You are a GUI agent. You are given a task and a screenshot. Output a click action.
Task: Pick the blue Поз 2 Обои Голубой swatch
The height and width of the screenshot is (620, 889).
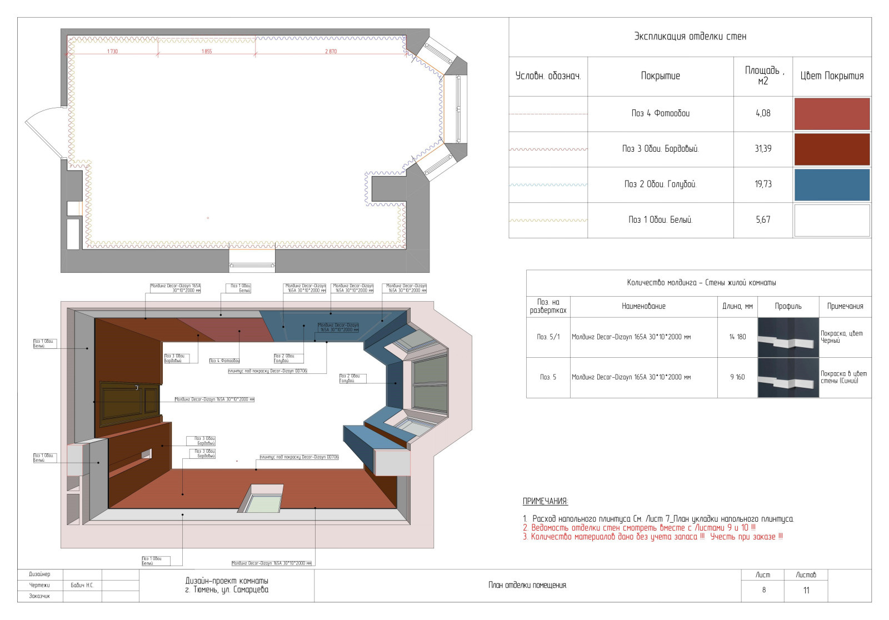[x=831, y=184]
